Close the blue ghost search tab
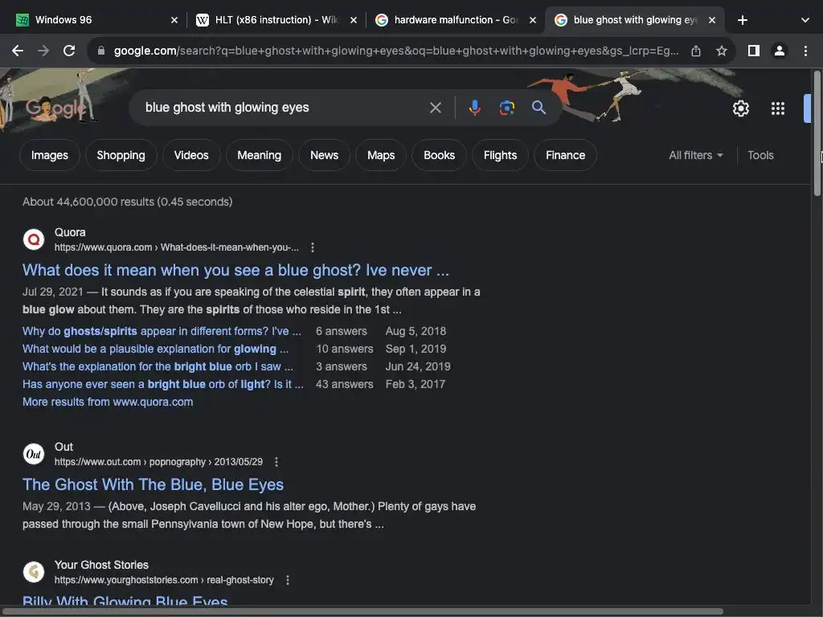 [x=712, y=20]
